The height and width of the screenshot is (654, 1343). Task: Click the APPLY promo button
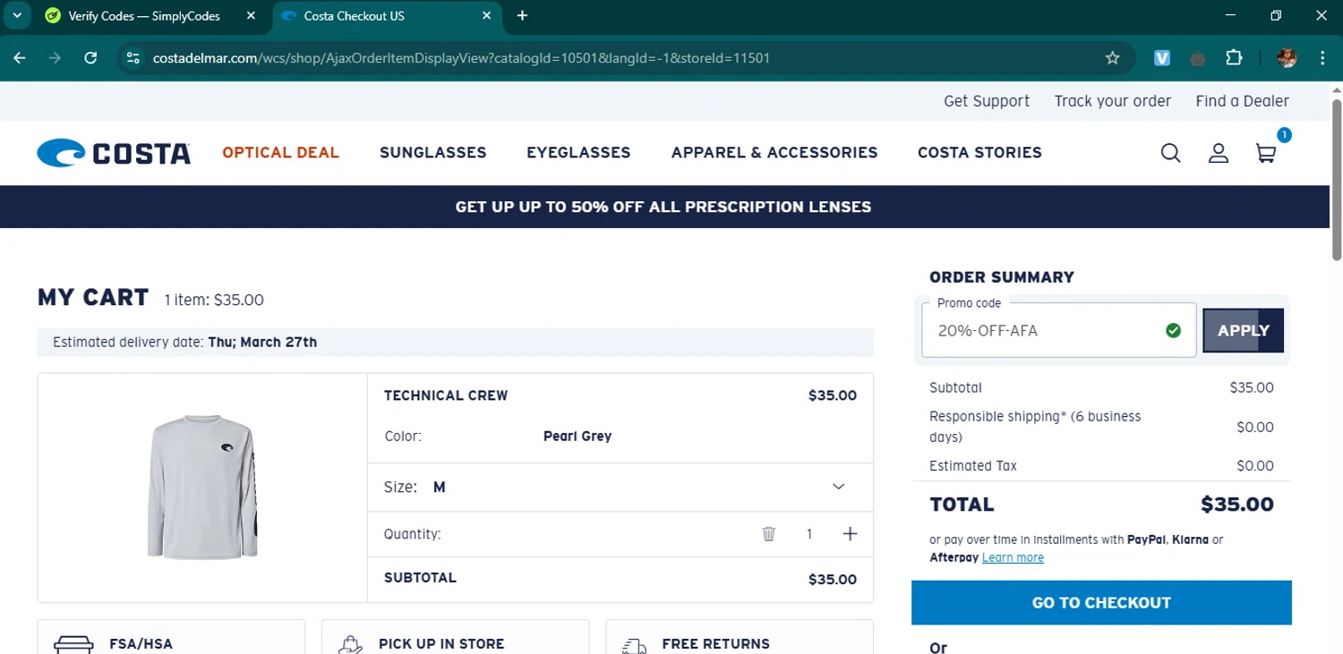1243,331
